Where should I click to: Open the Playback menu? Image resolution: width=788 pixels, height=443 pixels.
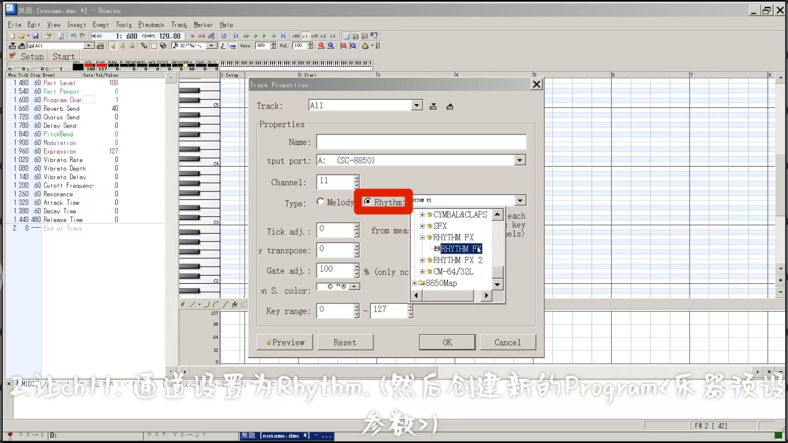151,25
